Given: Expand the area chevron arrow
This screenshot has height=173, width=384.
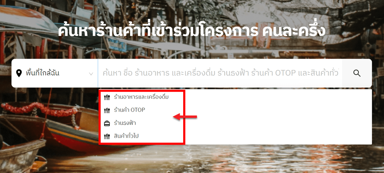Looking at the screenshot, I should (91, 74).
